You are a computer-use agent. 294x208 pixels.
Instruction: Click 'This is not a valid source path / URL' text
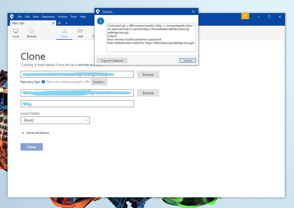point(68,82)
